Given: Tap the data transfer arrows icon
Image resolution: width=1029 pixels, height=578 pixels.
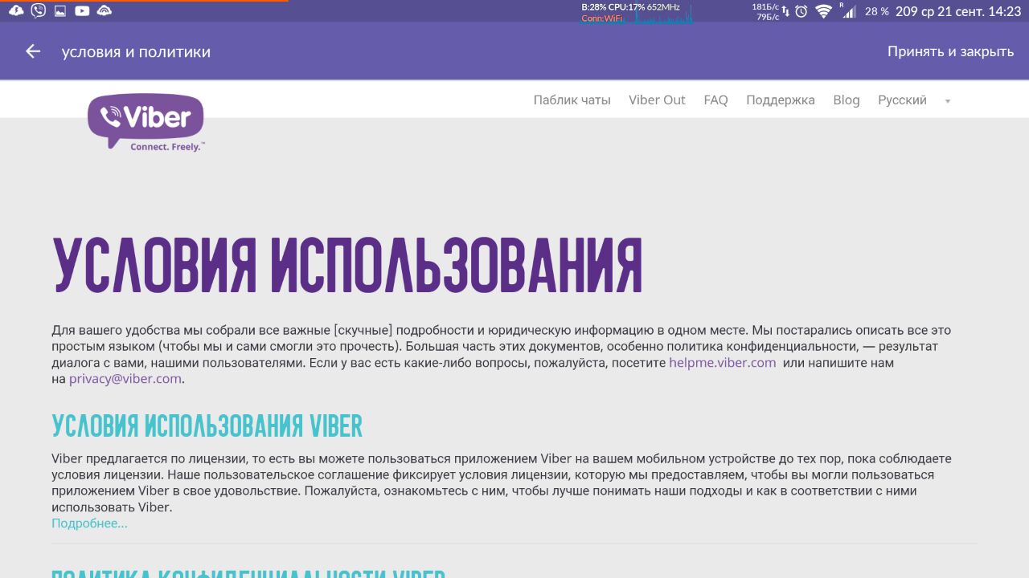Looking at the screenshot, I should point(786,11).
